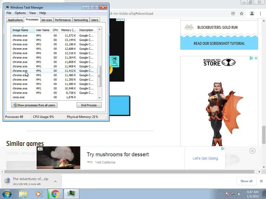Select chrome.exe row using 12,688 K

(x=54, y=49)
